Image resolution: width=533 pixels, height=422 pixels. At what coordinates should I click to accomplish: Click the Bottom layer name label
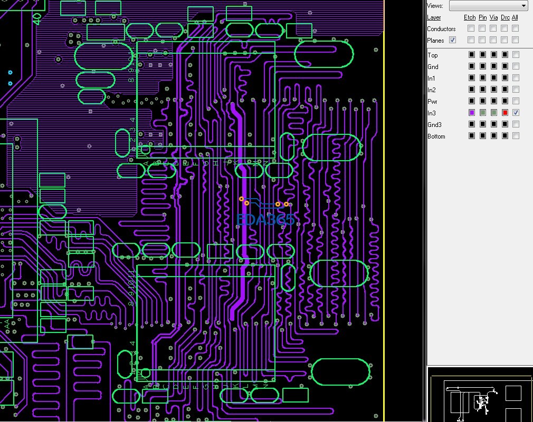436,136
